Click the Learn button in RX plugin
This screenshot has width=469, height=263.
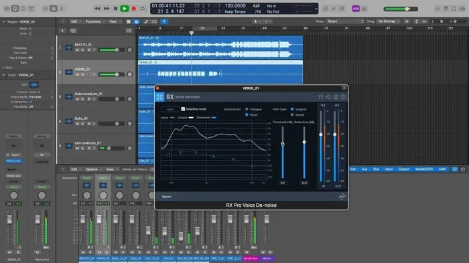[170, 109]
